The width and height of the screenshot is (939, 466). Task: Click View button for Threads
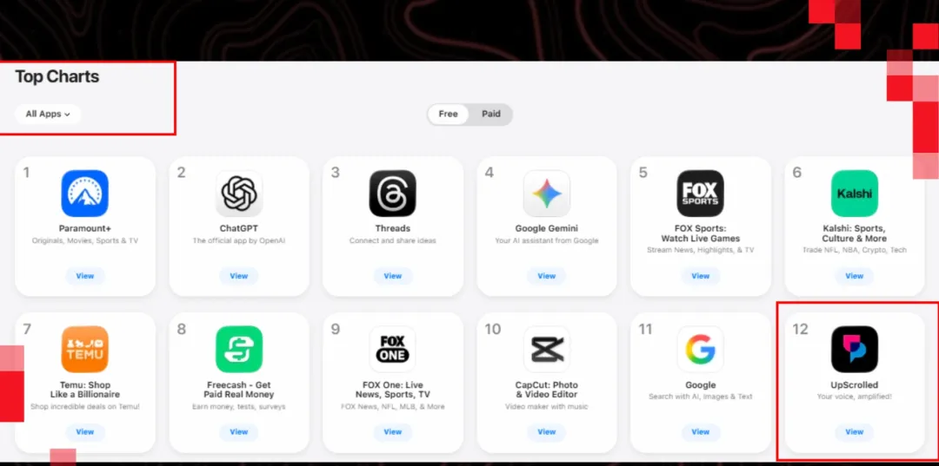click(x=392, y=276)
